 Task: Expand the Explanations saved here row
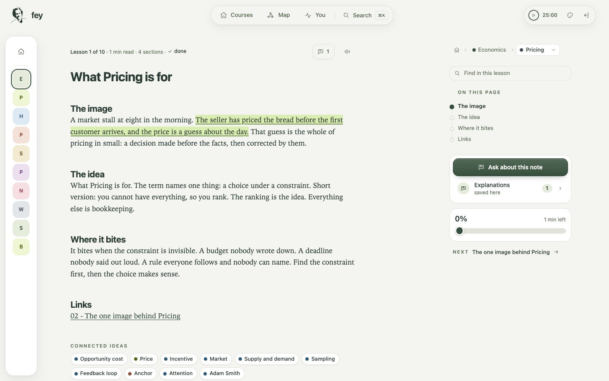[510, 188]
